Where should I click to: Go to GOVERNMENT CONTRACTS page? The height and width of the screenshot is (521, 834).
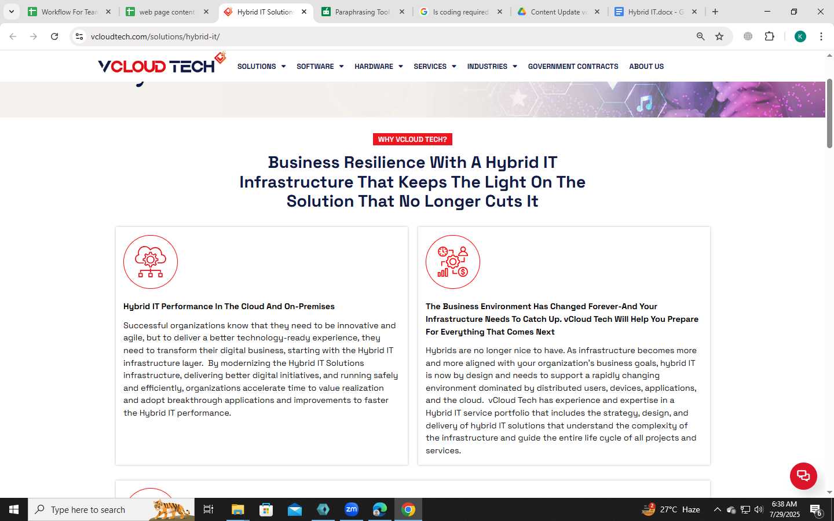click(573, 67)
